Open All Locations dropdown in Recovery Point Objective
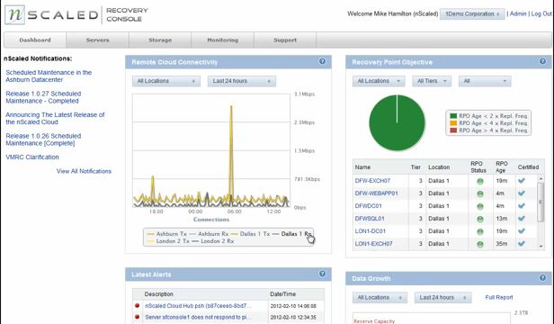The height and width of the screenshot is (324, 554). pos(379,81)
